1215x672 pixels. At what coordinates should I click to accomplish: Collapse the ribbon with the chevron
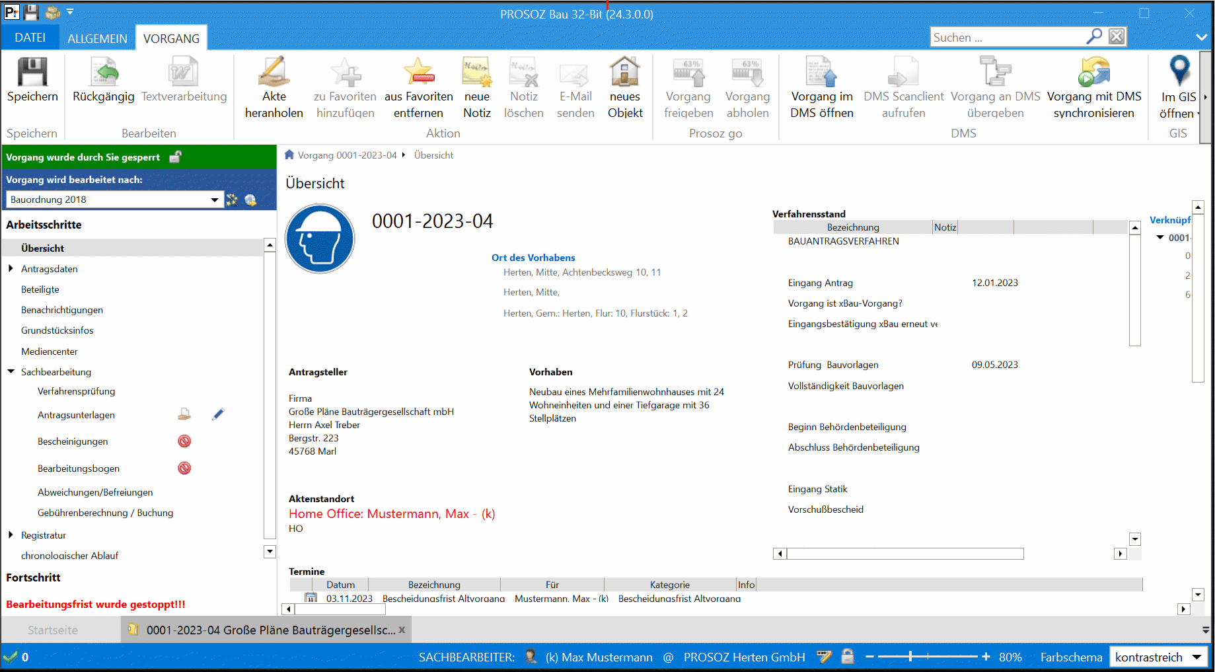[1202, 37]
